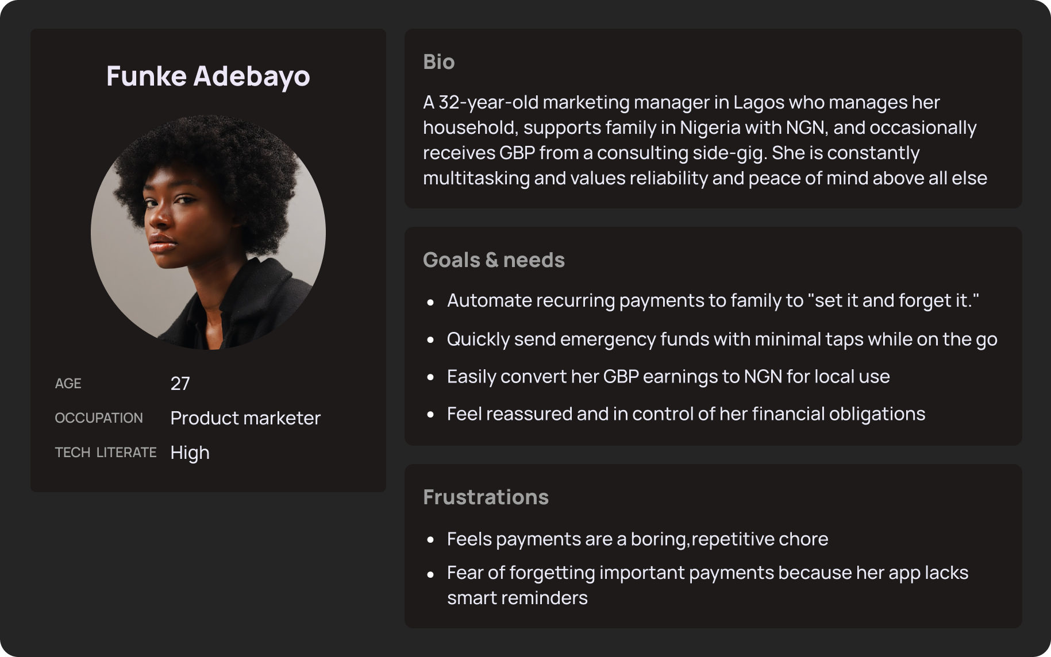Select the Bio paragraph text
The height and width of the screenshot is (657, 1051).
pos(705,140)
